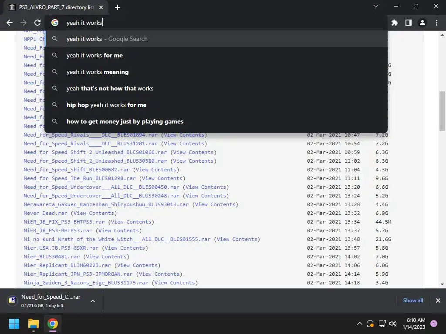Click the forward navigation arrow
This screenshot has width=446, height=334.
pos(24,23)
